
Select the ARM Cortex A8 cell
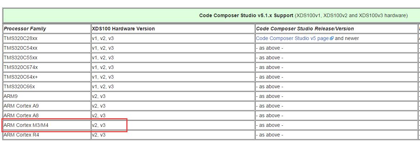click(x=21, y=115)
